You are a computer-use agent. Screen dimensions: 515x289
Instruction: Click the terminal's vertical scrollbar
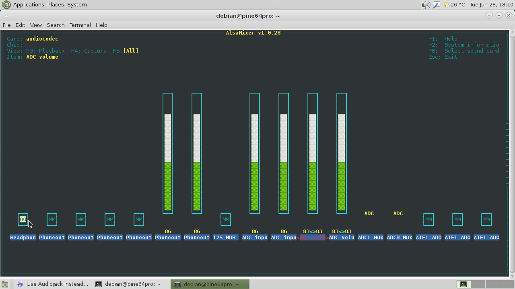click(x=512, y=153)
